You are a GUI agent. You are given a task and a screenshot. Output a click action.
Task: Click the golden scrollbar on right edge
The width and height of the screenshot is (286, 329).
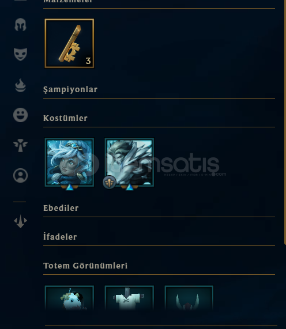click(285, 122)
